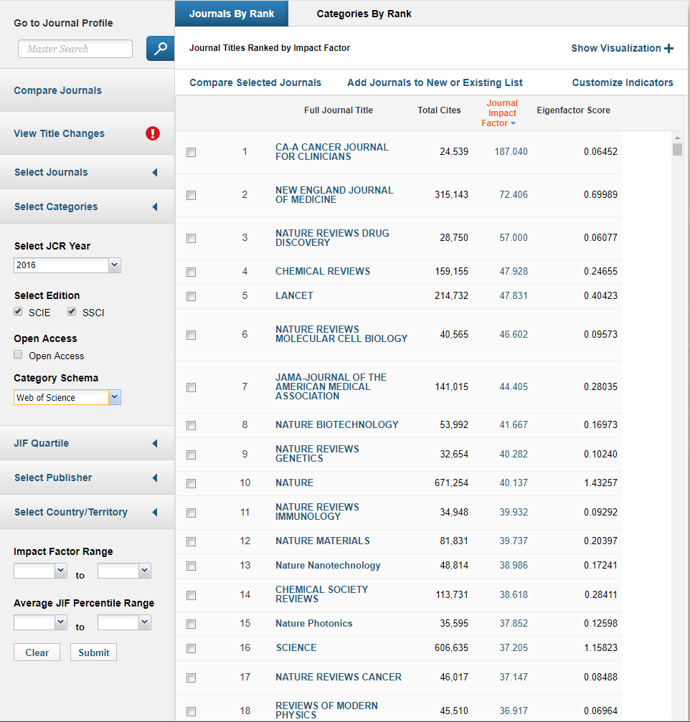The width and height of the screenshot is (690, 722).
Task: Open the Nature Photonics journal link
Action: 314,624
